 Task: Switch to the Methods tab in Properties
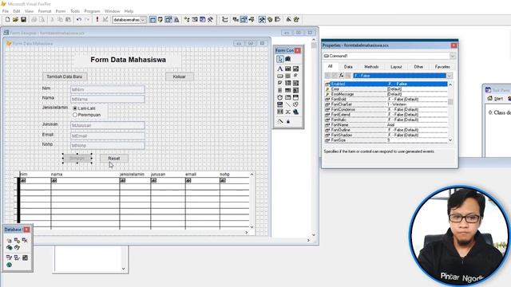[371, 67]
